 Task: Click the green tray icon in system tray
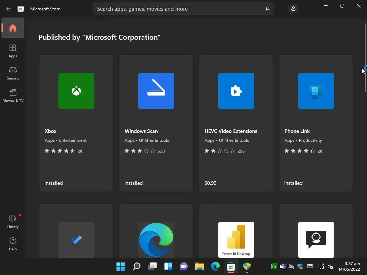(274, 266)
